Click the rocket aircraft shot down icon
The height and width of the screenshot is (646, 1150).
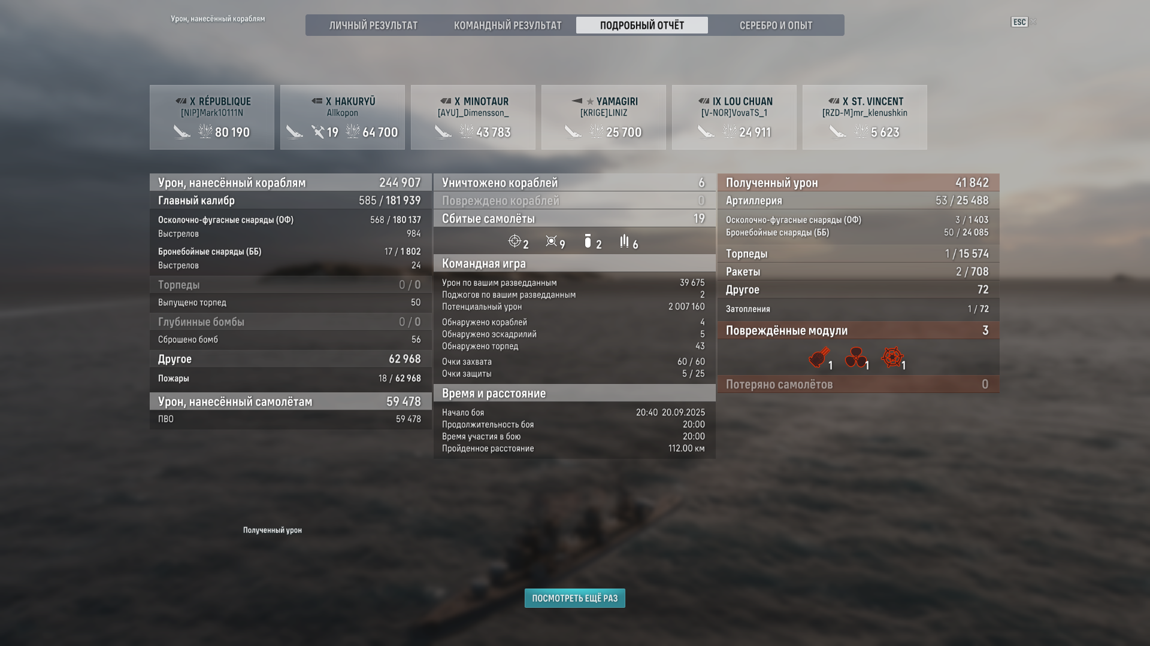pos(625,241)
